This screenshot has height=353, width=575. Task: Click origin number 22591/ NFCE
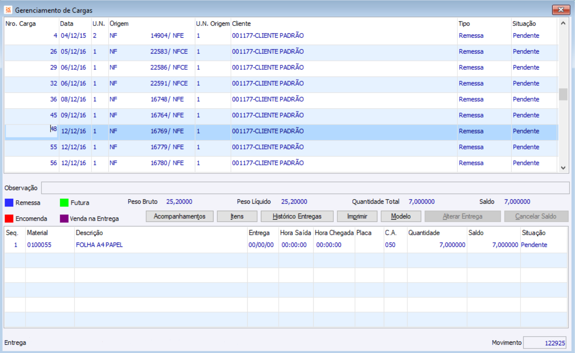[x=169, y=83]
